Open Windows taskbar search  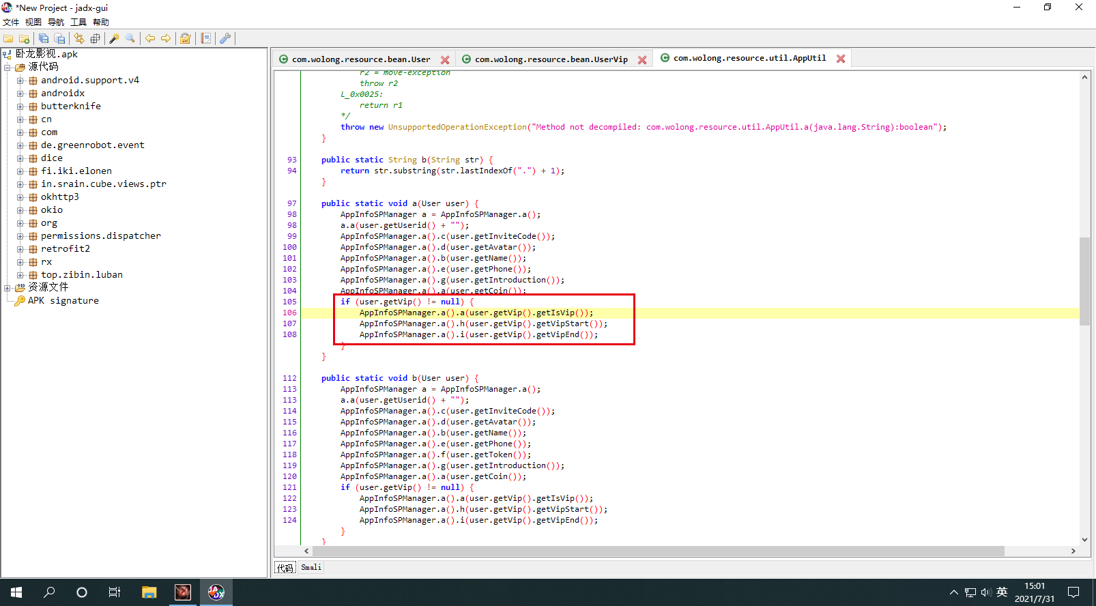coord(49,592)
